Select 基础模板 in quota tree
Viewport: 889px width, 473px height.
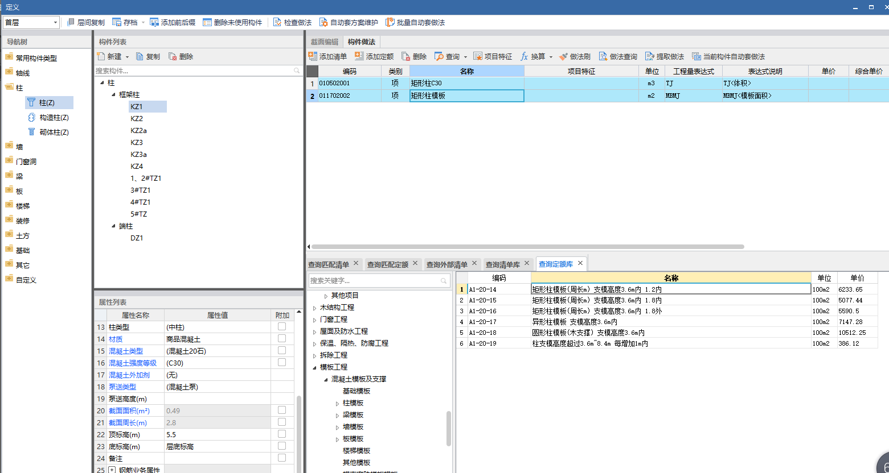point(357,391)
